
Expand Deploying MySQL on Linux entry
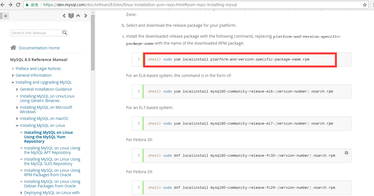click(21, 193)
